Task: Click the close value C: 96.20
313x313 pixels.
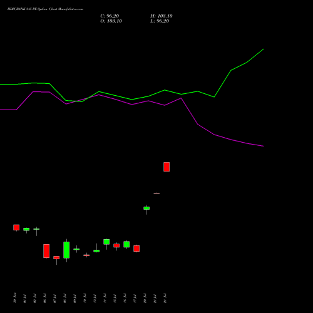Action: click(110, 16)
